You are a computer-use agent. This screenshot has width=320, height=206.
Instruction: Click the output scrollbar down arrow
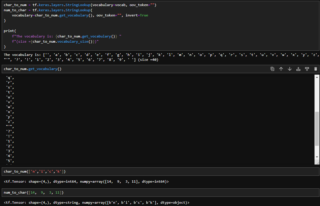click(x=317, y=157)
